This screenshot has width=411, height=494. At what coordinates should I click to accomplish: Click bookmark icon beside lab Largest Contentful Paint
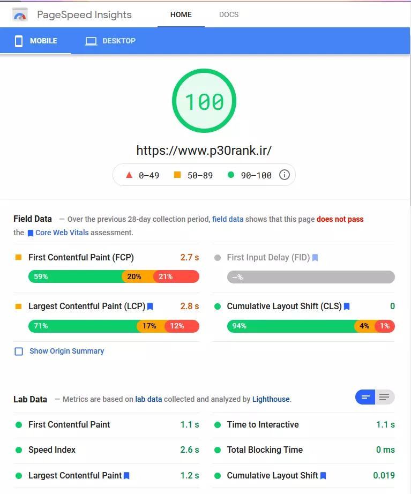126,476
